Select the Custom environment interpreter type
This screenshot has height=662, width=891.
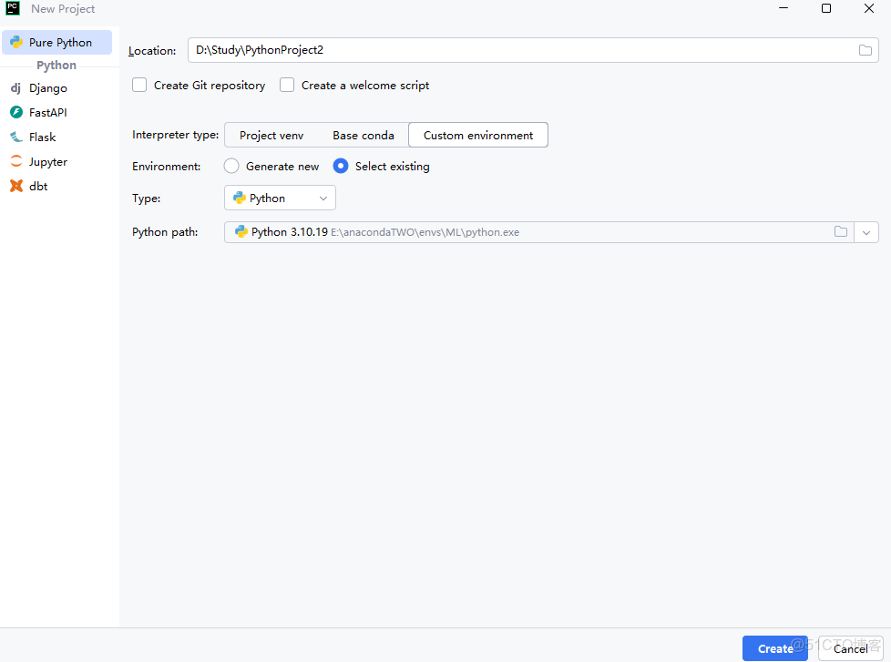coord(477,134)
